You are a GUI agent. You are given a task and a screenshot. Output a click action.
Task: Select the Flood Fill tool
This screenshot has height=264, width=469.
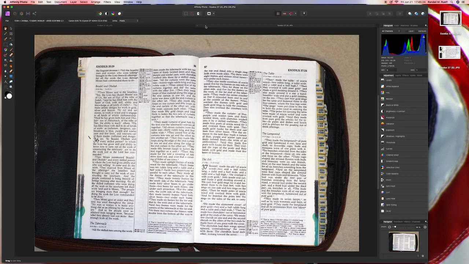[11, 44]
